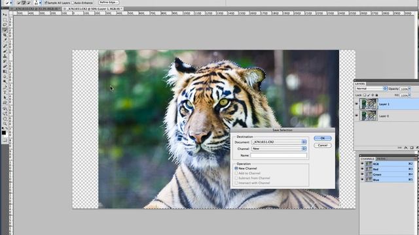The height and width of the screenshot is (235, 419).
Task: Choose Subtract from Selection mode in options bar
Action: point(28,3)
